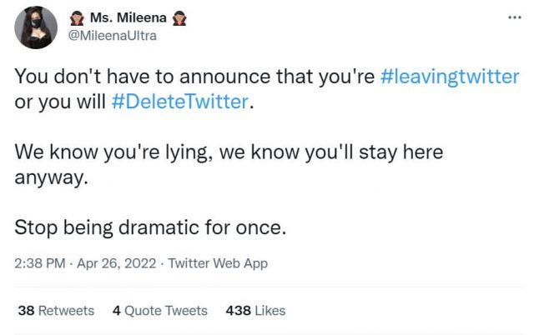534x335 pixels.
Task: Follow the #leavingtwitter hashtag
Action: point(449,77)
